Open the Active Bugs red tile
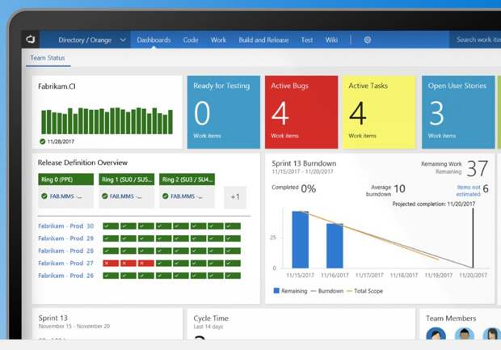501x350 pixels. [301, 112]
